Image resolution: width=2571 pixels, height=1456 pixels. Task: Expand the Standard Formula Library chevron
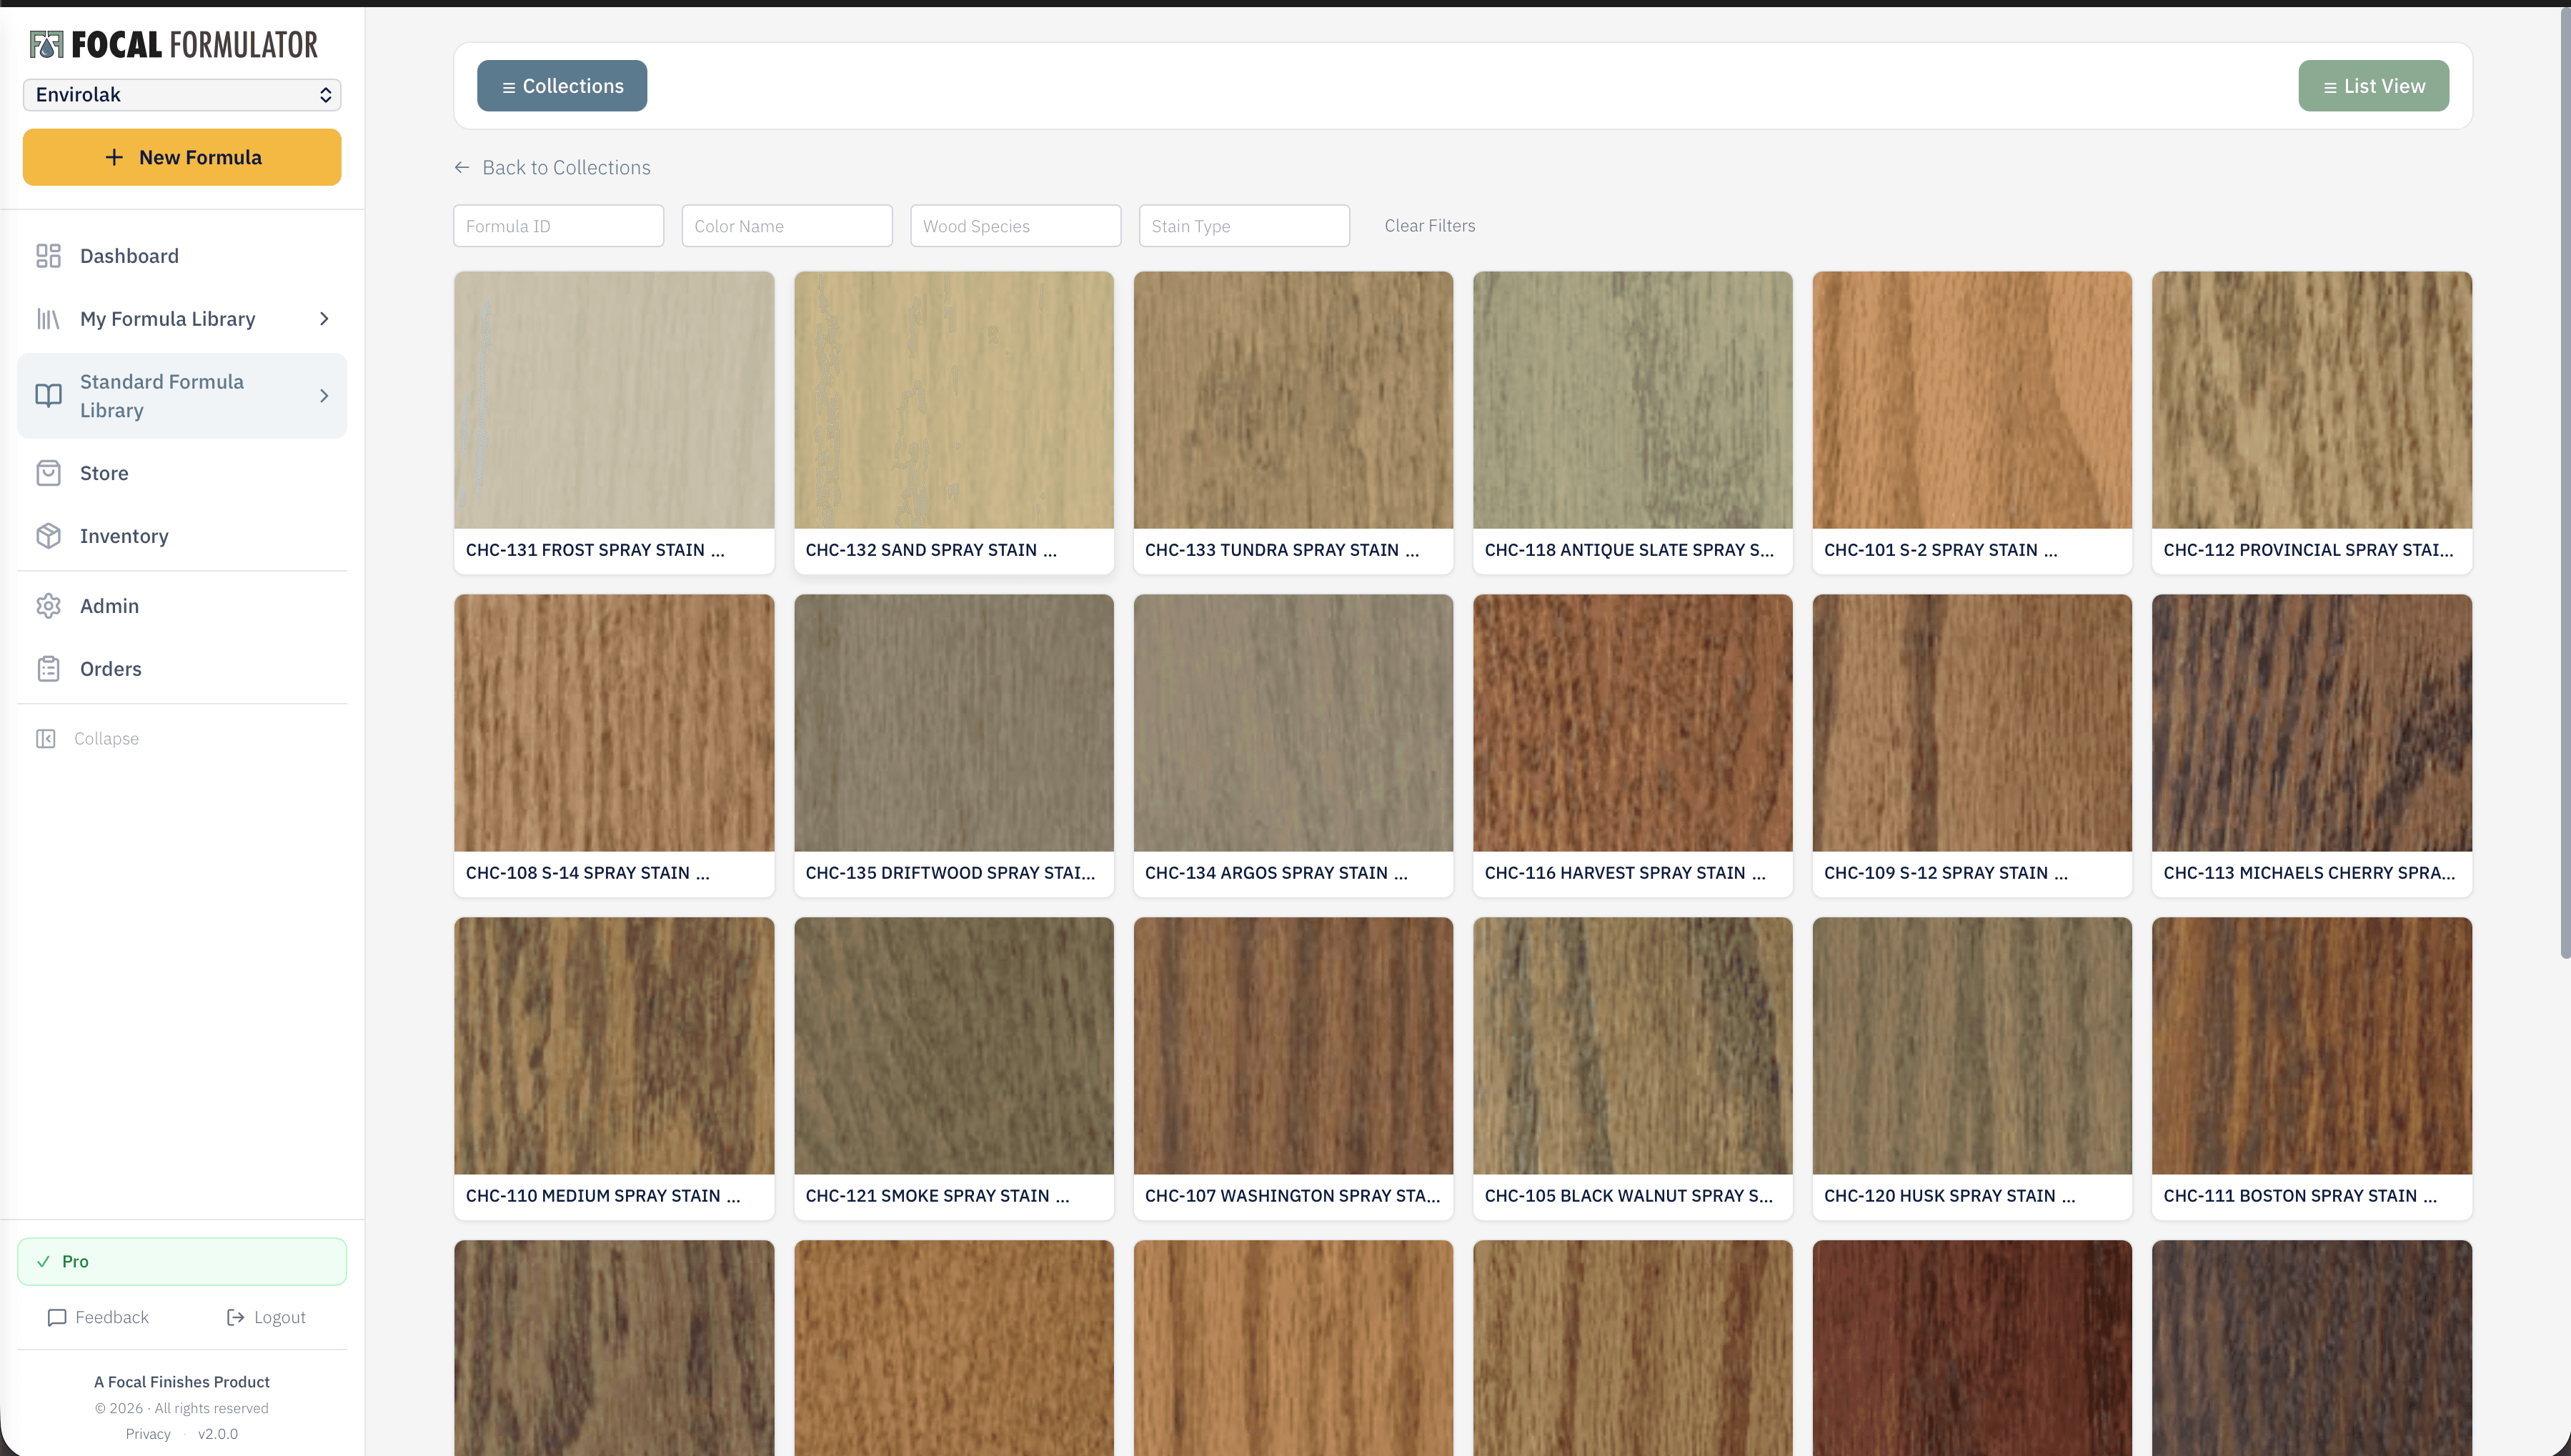324,396
